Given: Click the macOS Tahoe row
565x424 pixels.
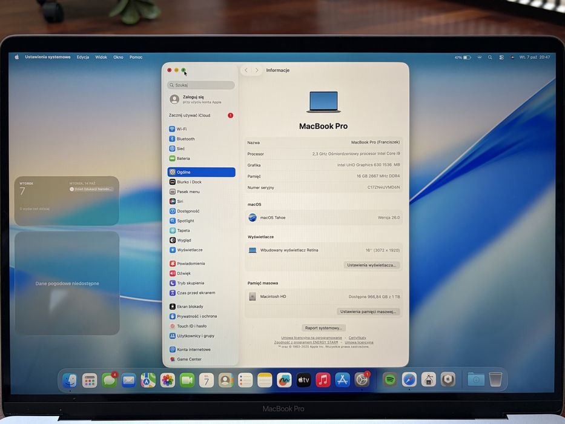Looking at the screenshot, I should [x=323, y=218].
